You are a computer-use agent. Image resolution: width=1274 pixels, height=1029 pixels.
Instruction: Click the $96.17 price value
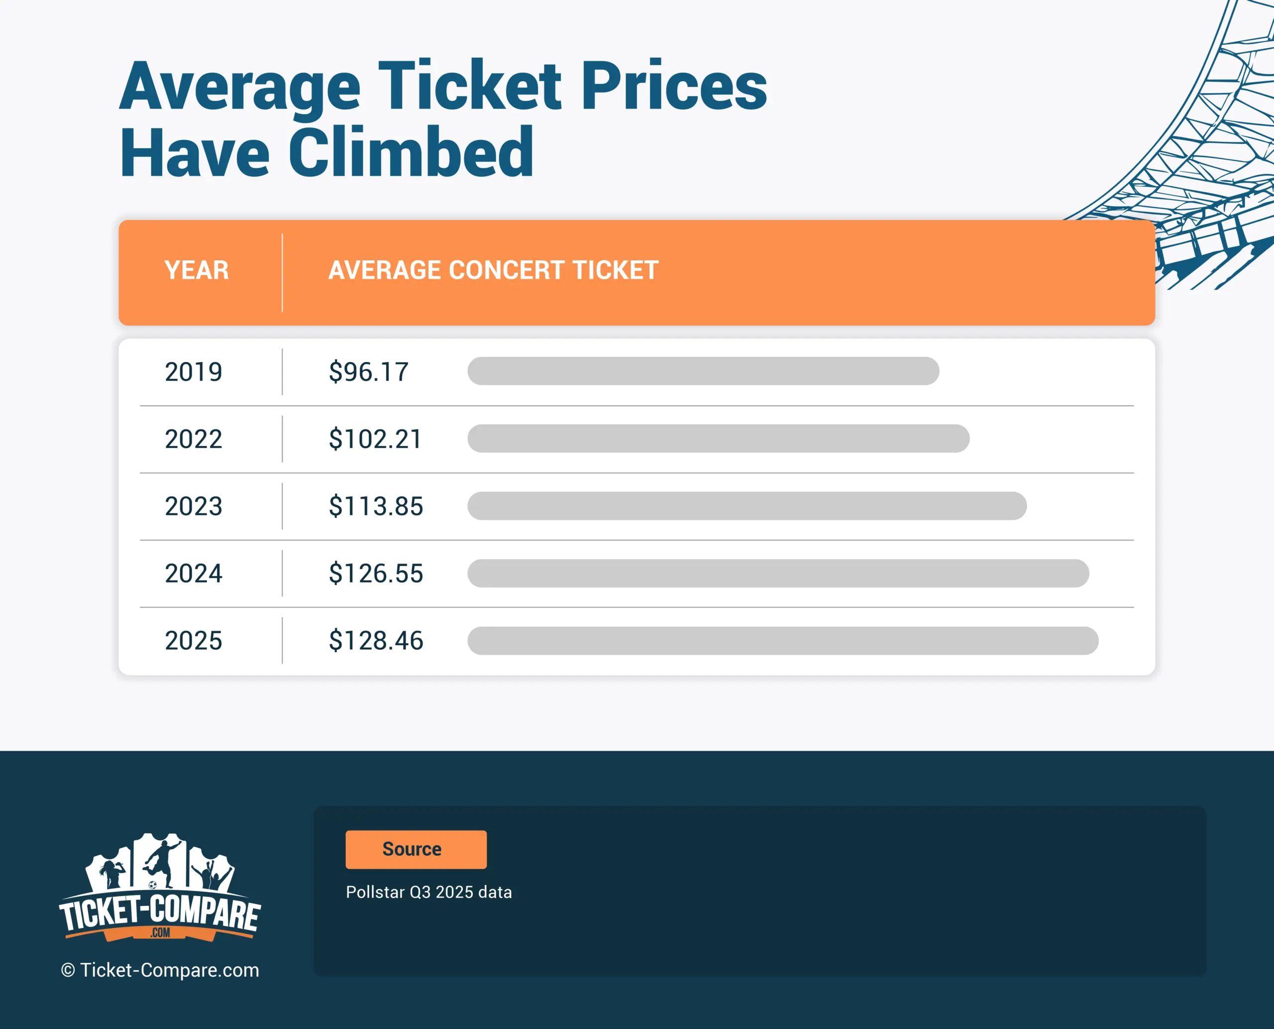369,372
